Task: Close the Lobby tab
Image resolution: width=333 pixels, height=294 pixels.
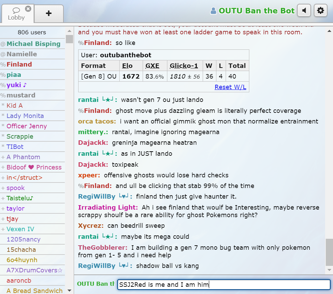Action: coord(28,9)
